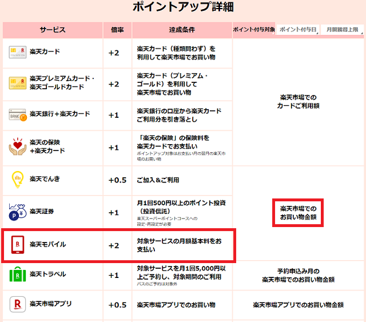Click the 楽天でんき service name
This screenshot has width=366, height=322.
[45, 179]
